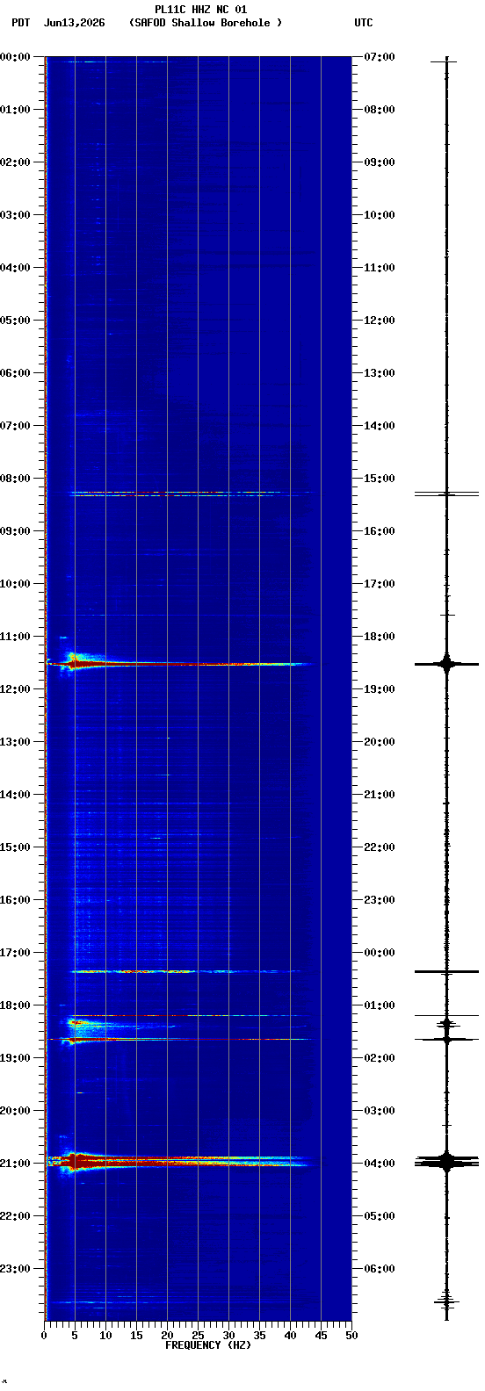Click the 04:00 label on PDT axis
This screenshot has width=485, height=1391.
click(x=15, y=268)
